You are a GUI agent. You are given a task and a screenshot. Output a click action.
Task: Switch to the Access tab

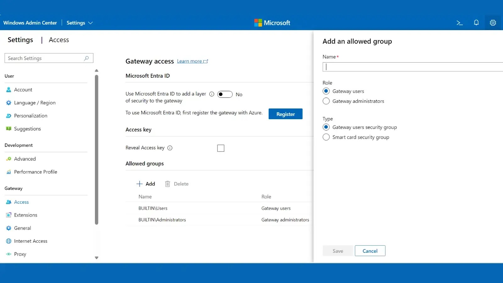point(59,40)
